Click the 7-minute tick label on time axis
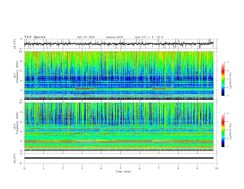This screenshot has width=244, height=189. (159, 168)
